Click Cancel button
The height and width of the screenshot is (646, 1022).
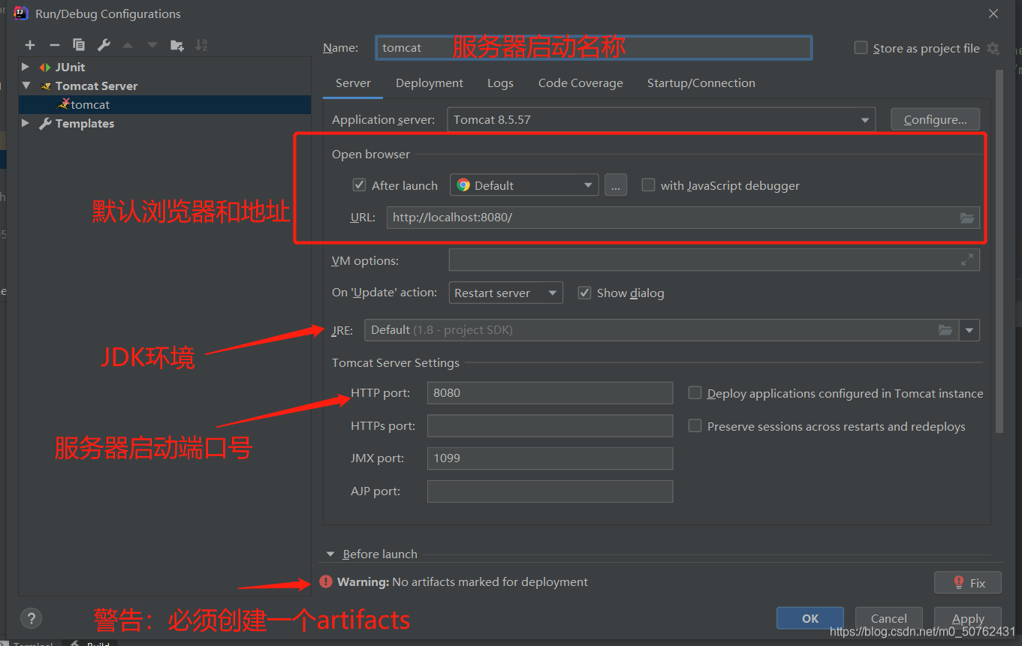(889, 618)
